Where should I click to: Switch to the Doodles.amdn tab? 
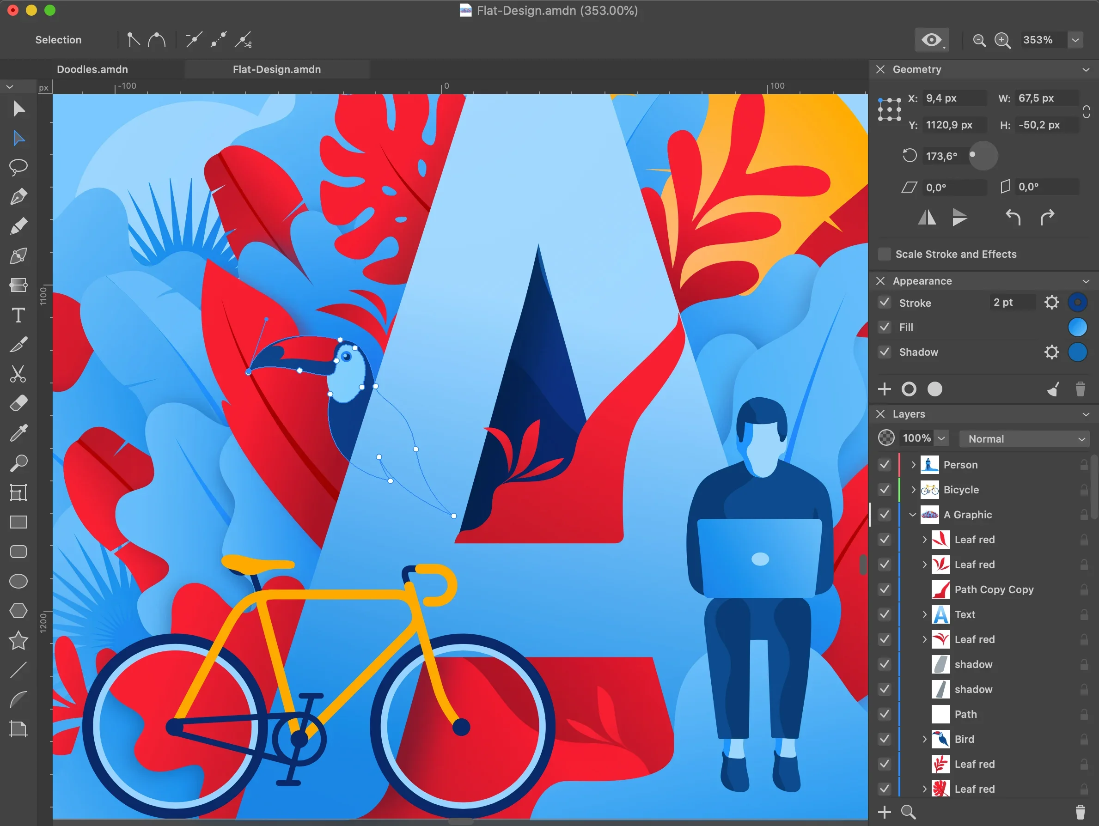(x=92, y=69)
